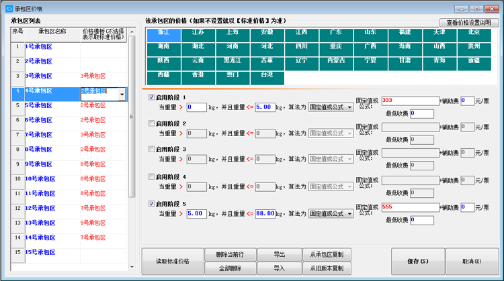The height and width of the screenshot is (281, 504).
Task: Select 黑龙江 province tab
Action: [233, 64]
